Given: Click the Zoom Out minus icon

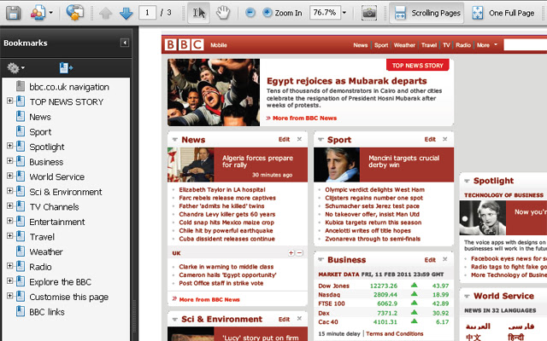Looking at the screenshot, I should [x=250, y=13].
